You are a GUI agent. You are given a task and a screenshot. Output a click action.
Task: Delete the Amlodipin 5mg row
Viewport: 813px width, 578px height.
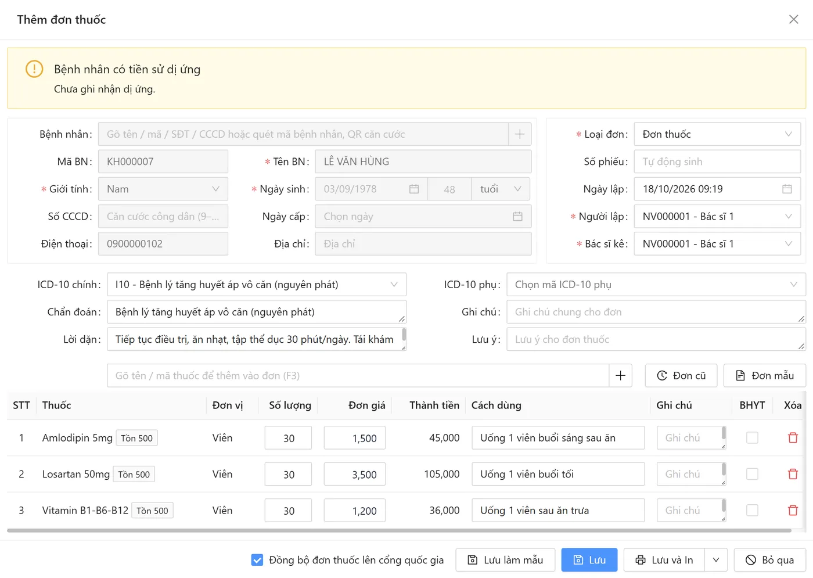pyautogui.click(x=793, y=438)
